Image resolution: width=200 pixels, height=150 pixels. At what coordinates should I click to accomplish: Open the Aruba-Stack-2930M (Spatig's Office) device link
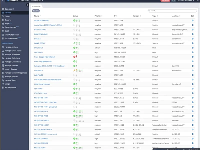[x=48, y=25]
